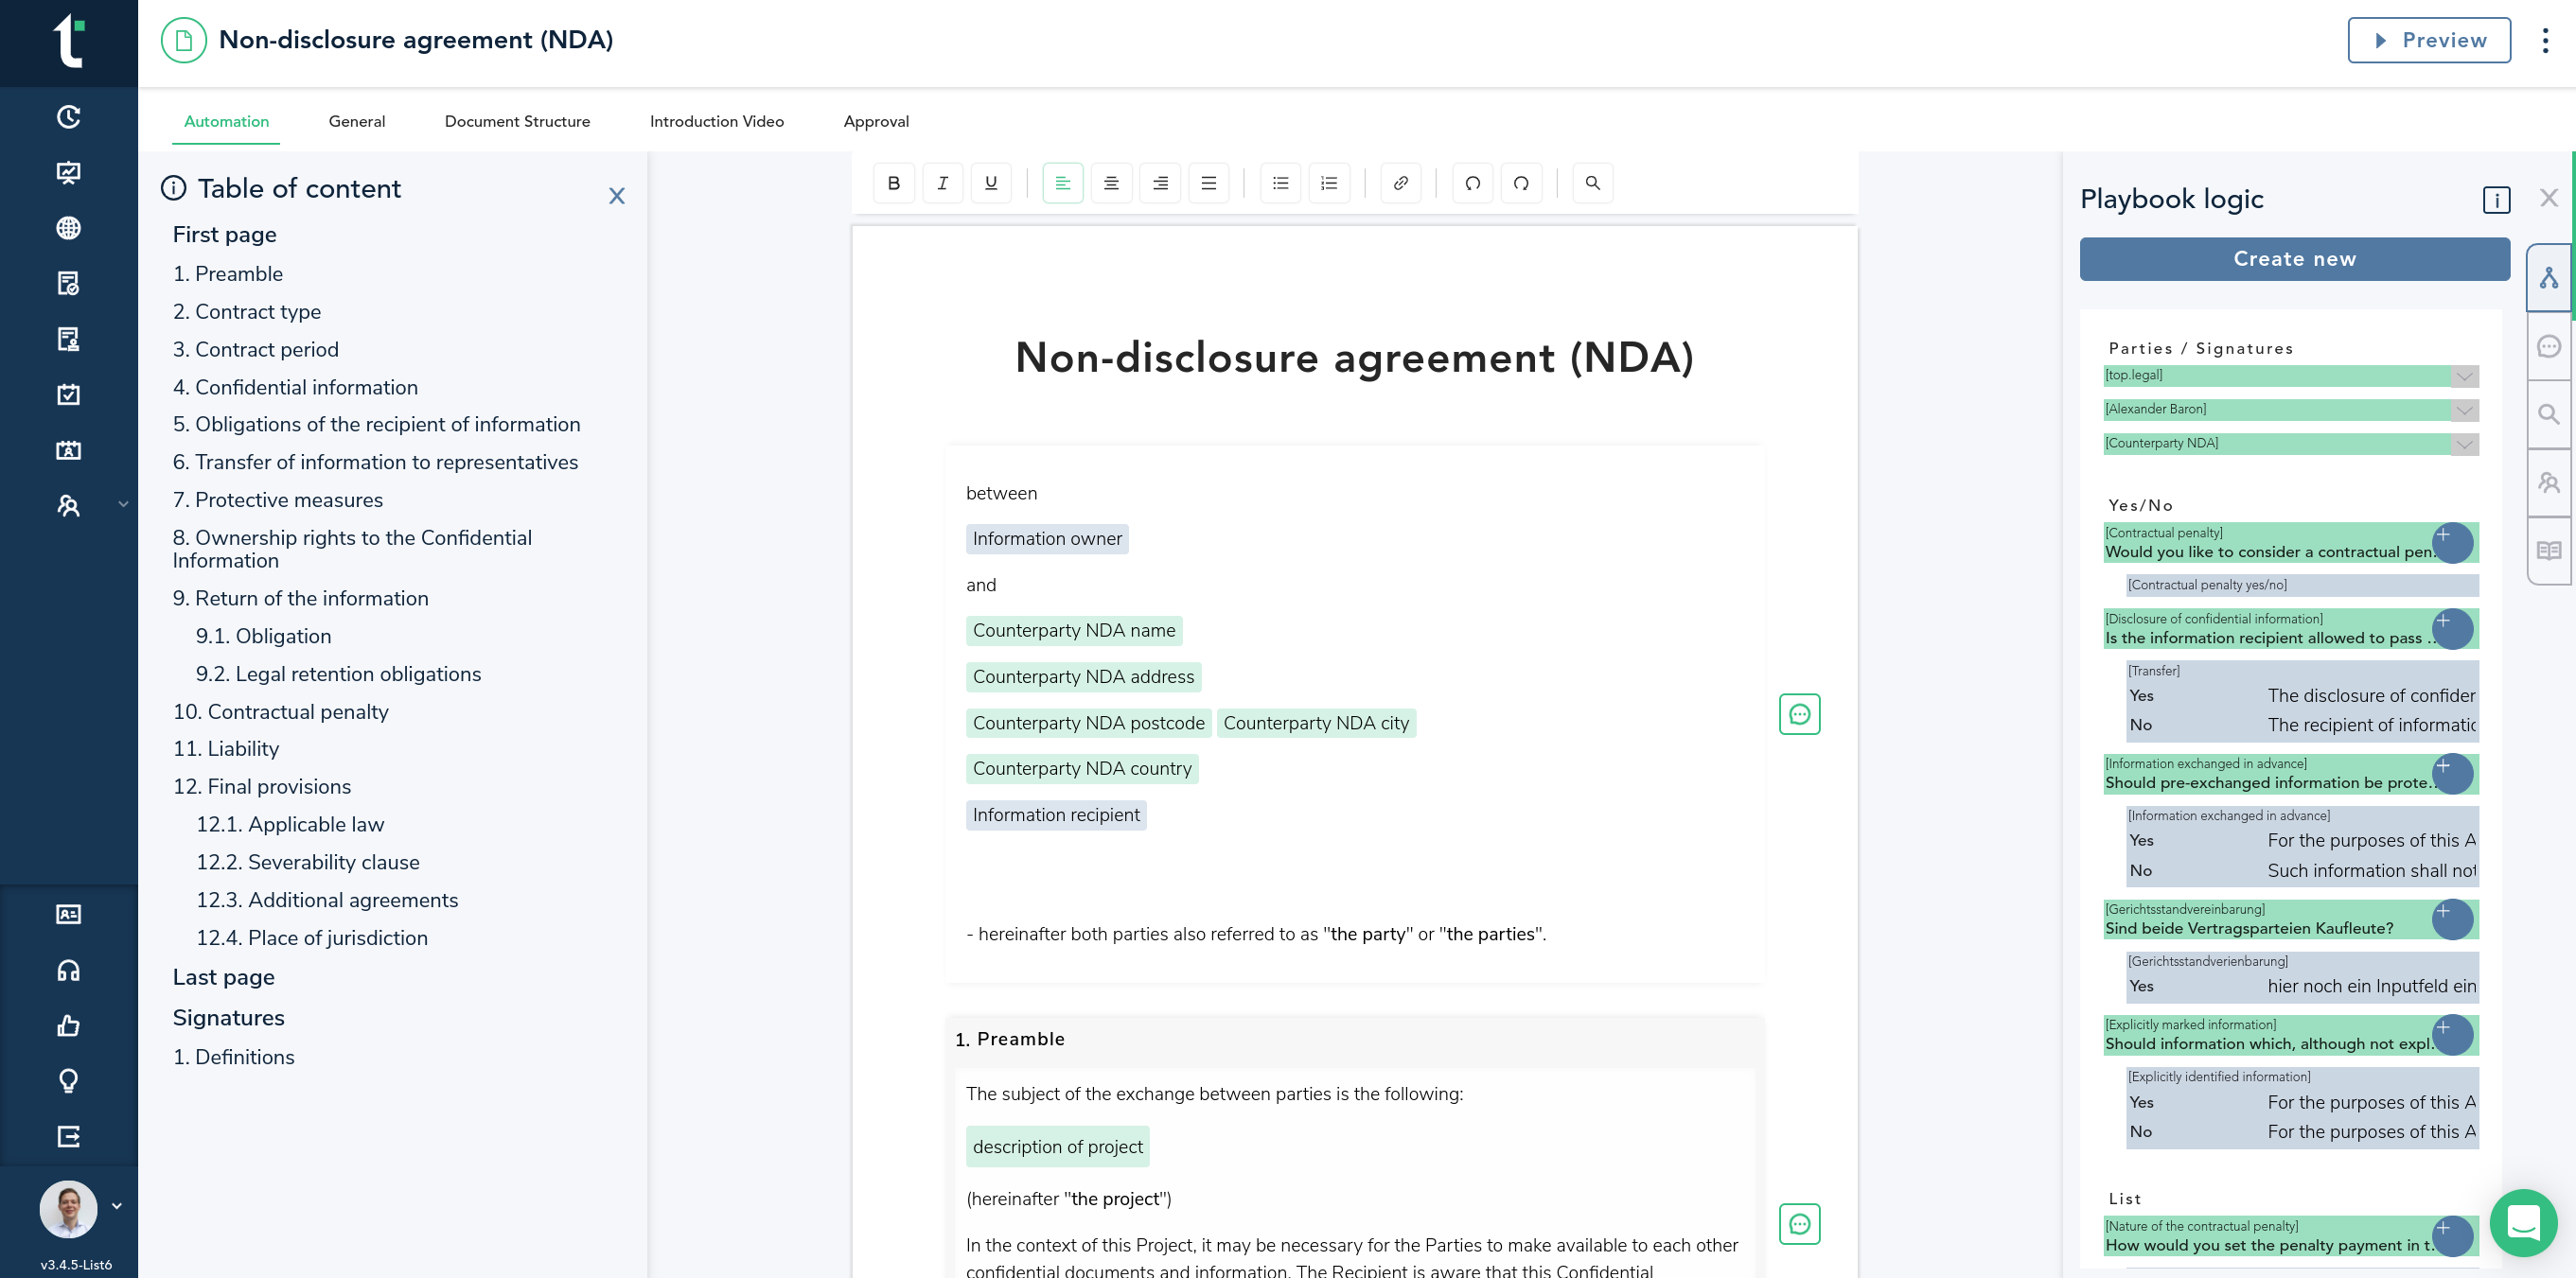This screenshot has height=1278, width=2576.
Task: Align text right
Action: click(x=1160, y=183)
